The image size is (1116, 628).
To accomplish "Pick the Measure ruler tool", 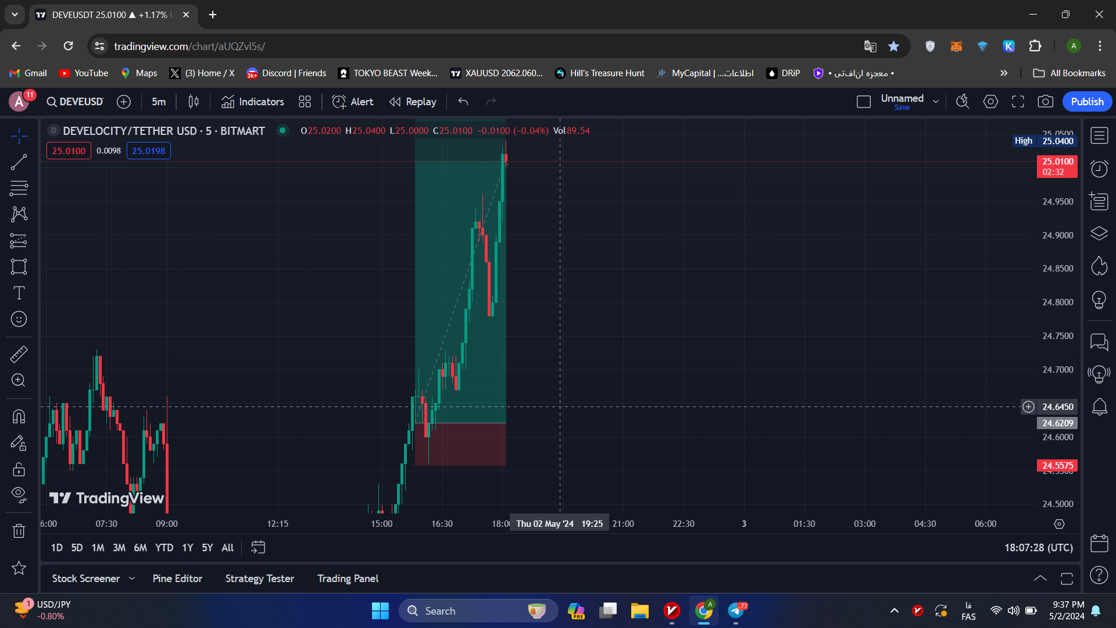I will (19, 354).
